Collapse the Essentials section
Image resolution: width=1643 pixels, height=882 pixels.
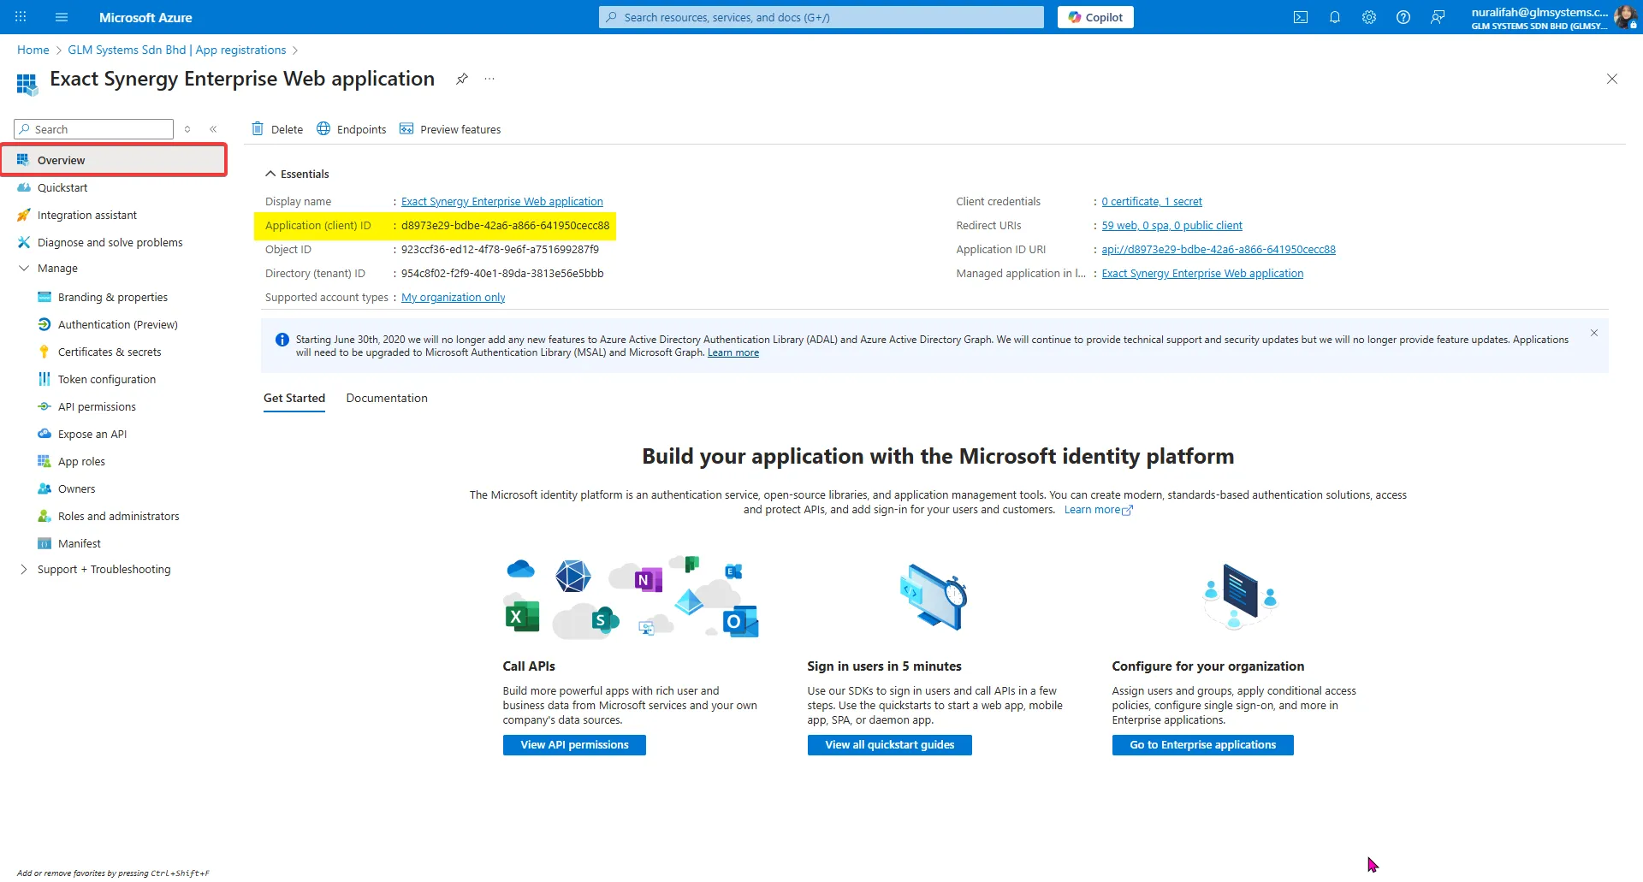(270, 174)
